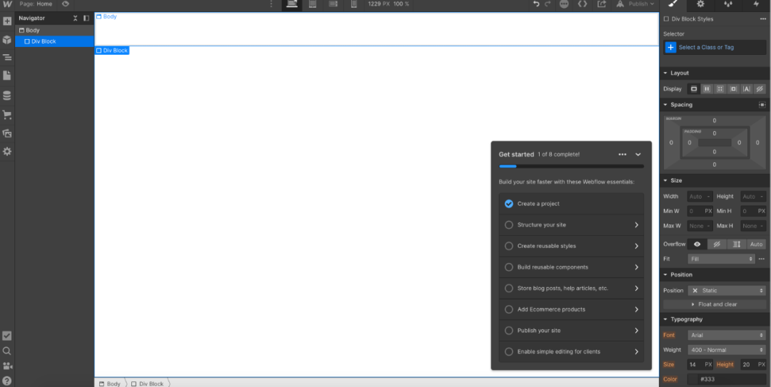The height and width of the screenshot is (387, 771).
Task: Pin the Navigator panel
Action: [86, 18]
